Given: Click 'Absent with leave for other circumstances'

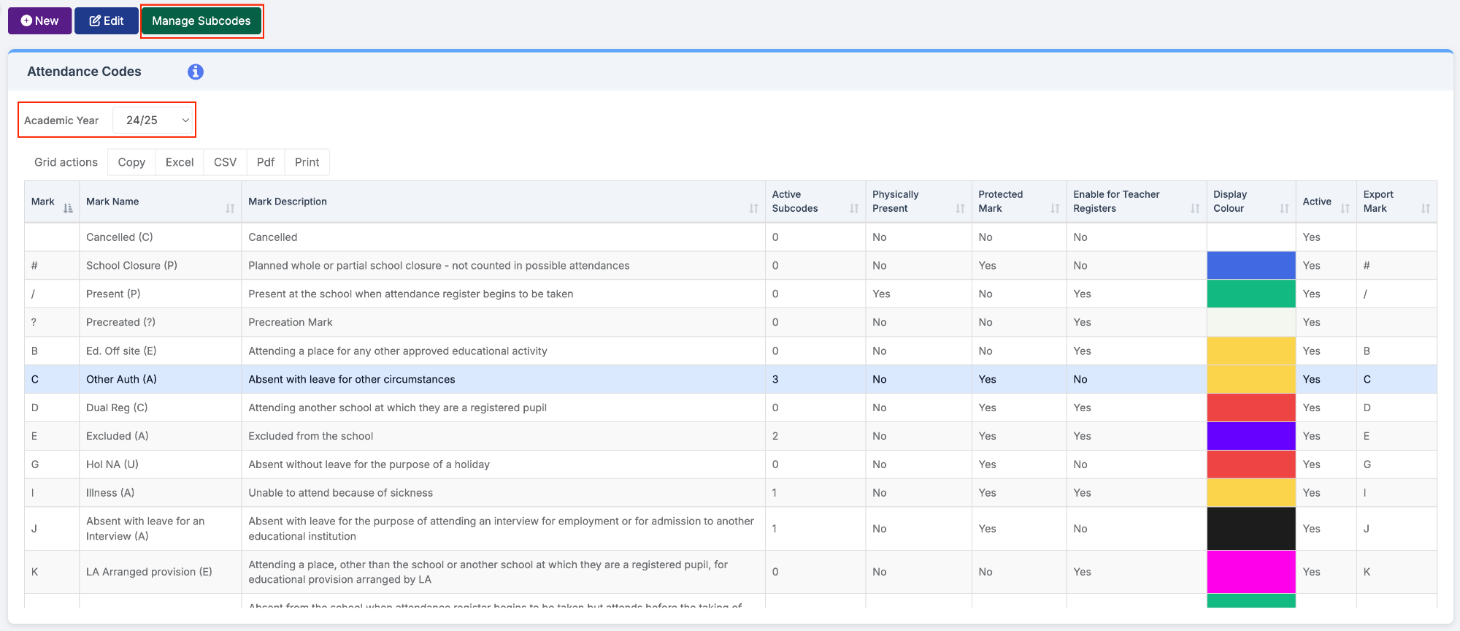Looking at the screenshot, I should [x=351, y=379].
